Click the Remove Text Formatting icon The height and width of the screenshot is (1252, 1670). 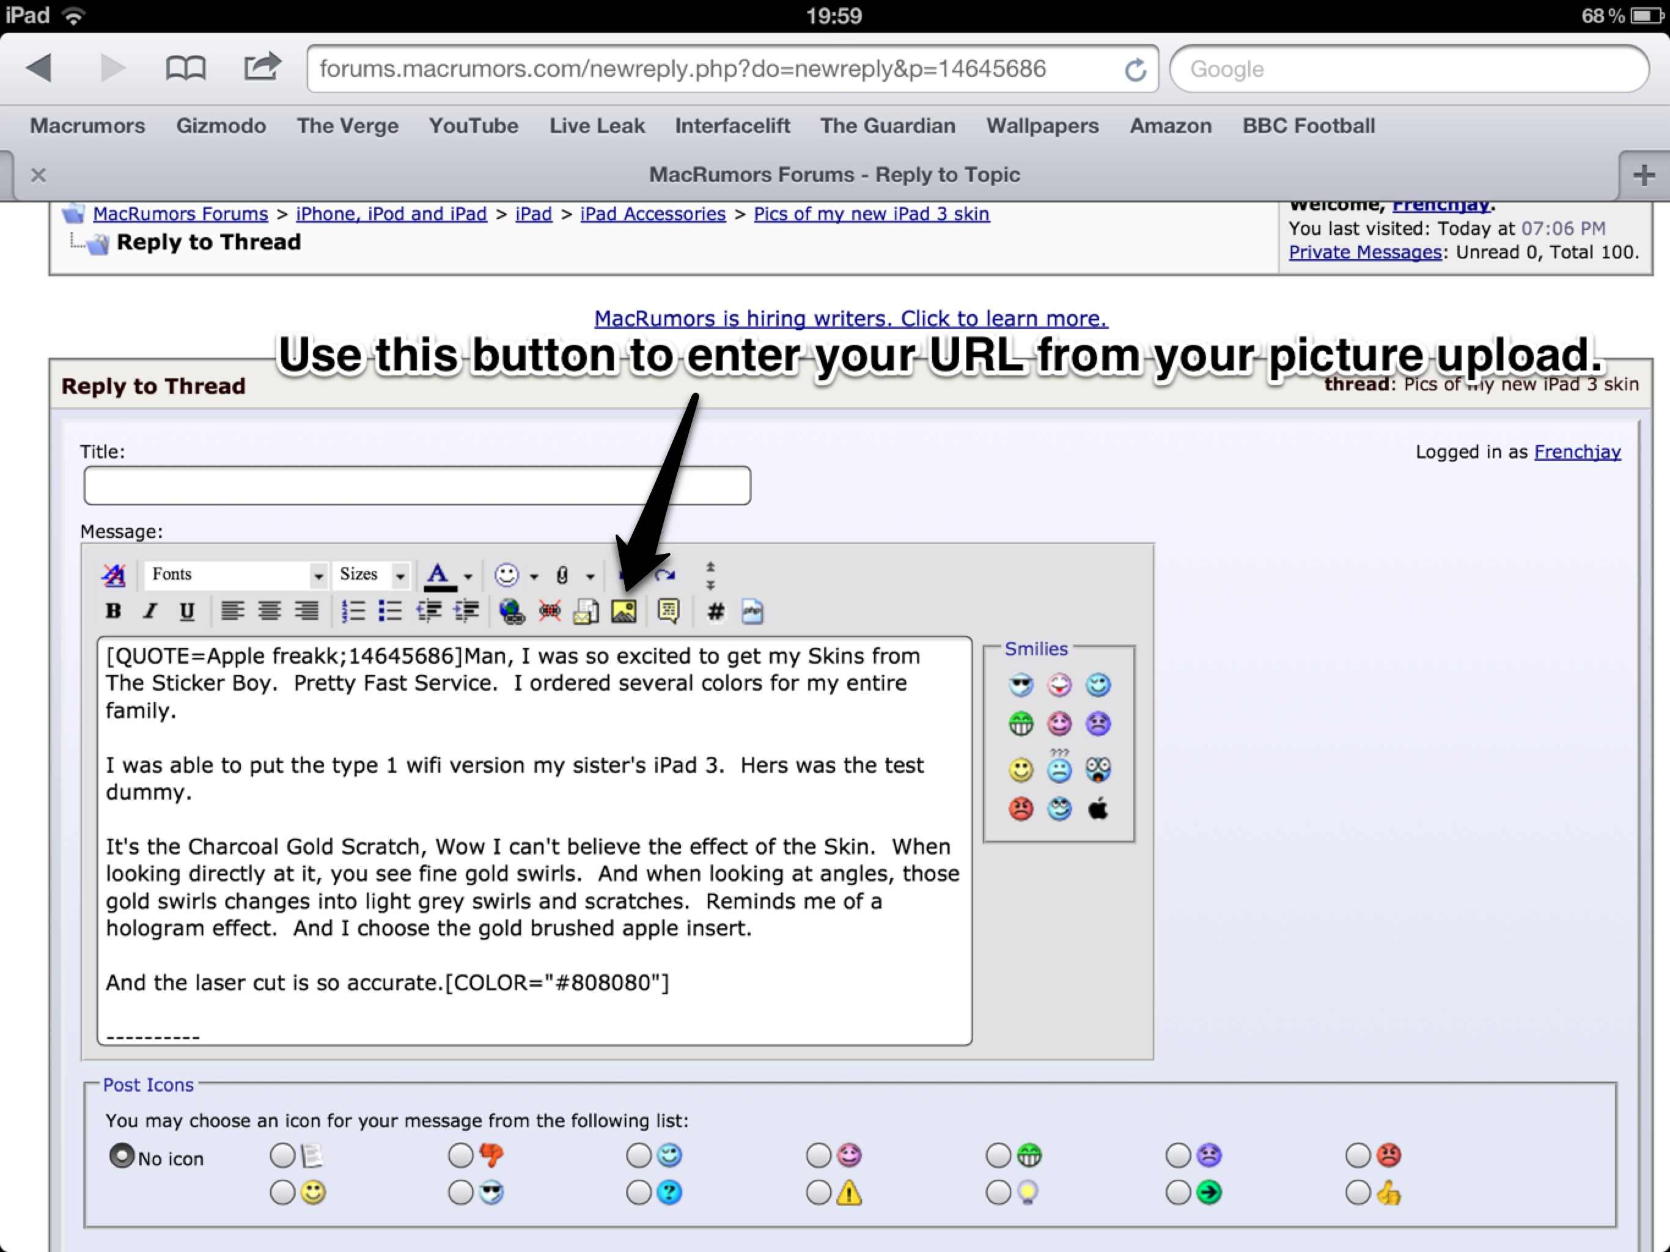114,575
